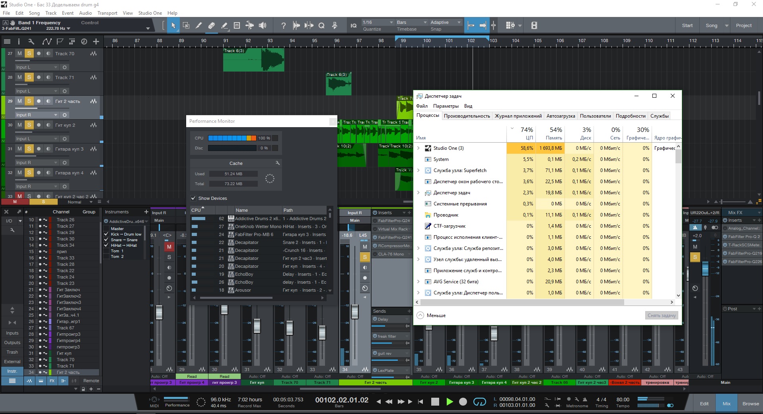Mute Гитара куп 3 track
763x414 pixels.
(x=19, y=149)
